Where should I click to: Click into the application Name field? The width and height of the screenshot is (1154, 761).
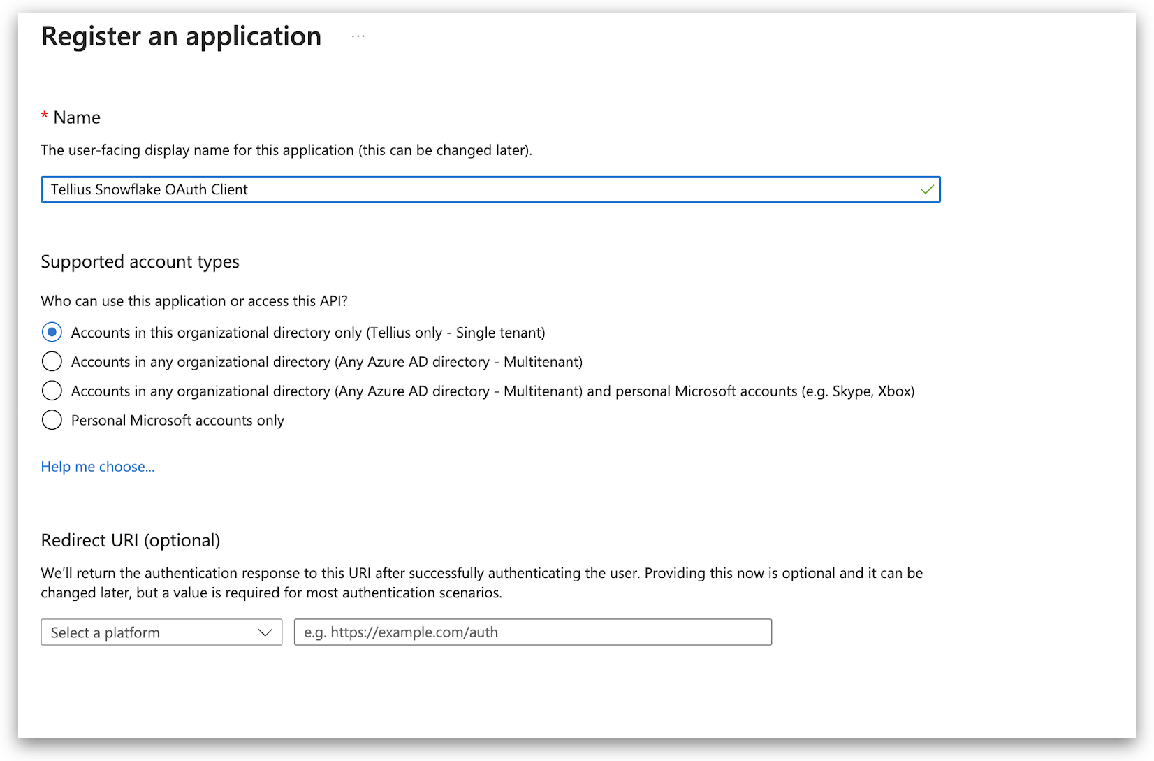coord(559,190)
